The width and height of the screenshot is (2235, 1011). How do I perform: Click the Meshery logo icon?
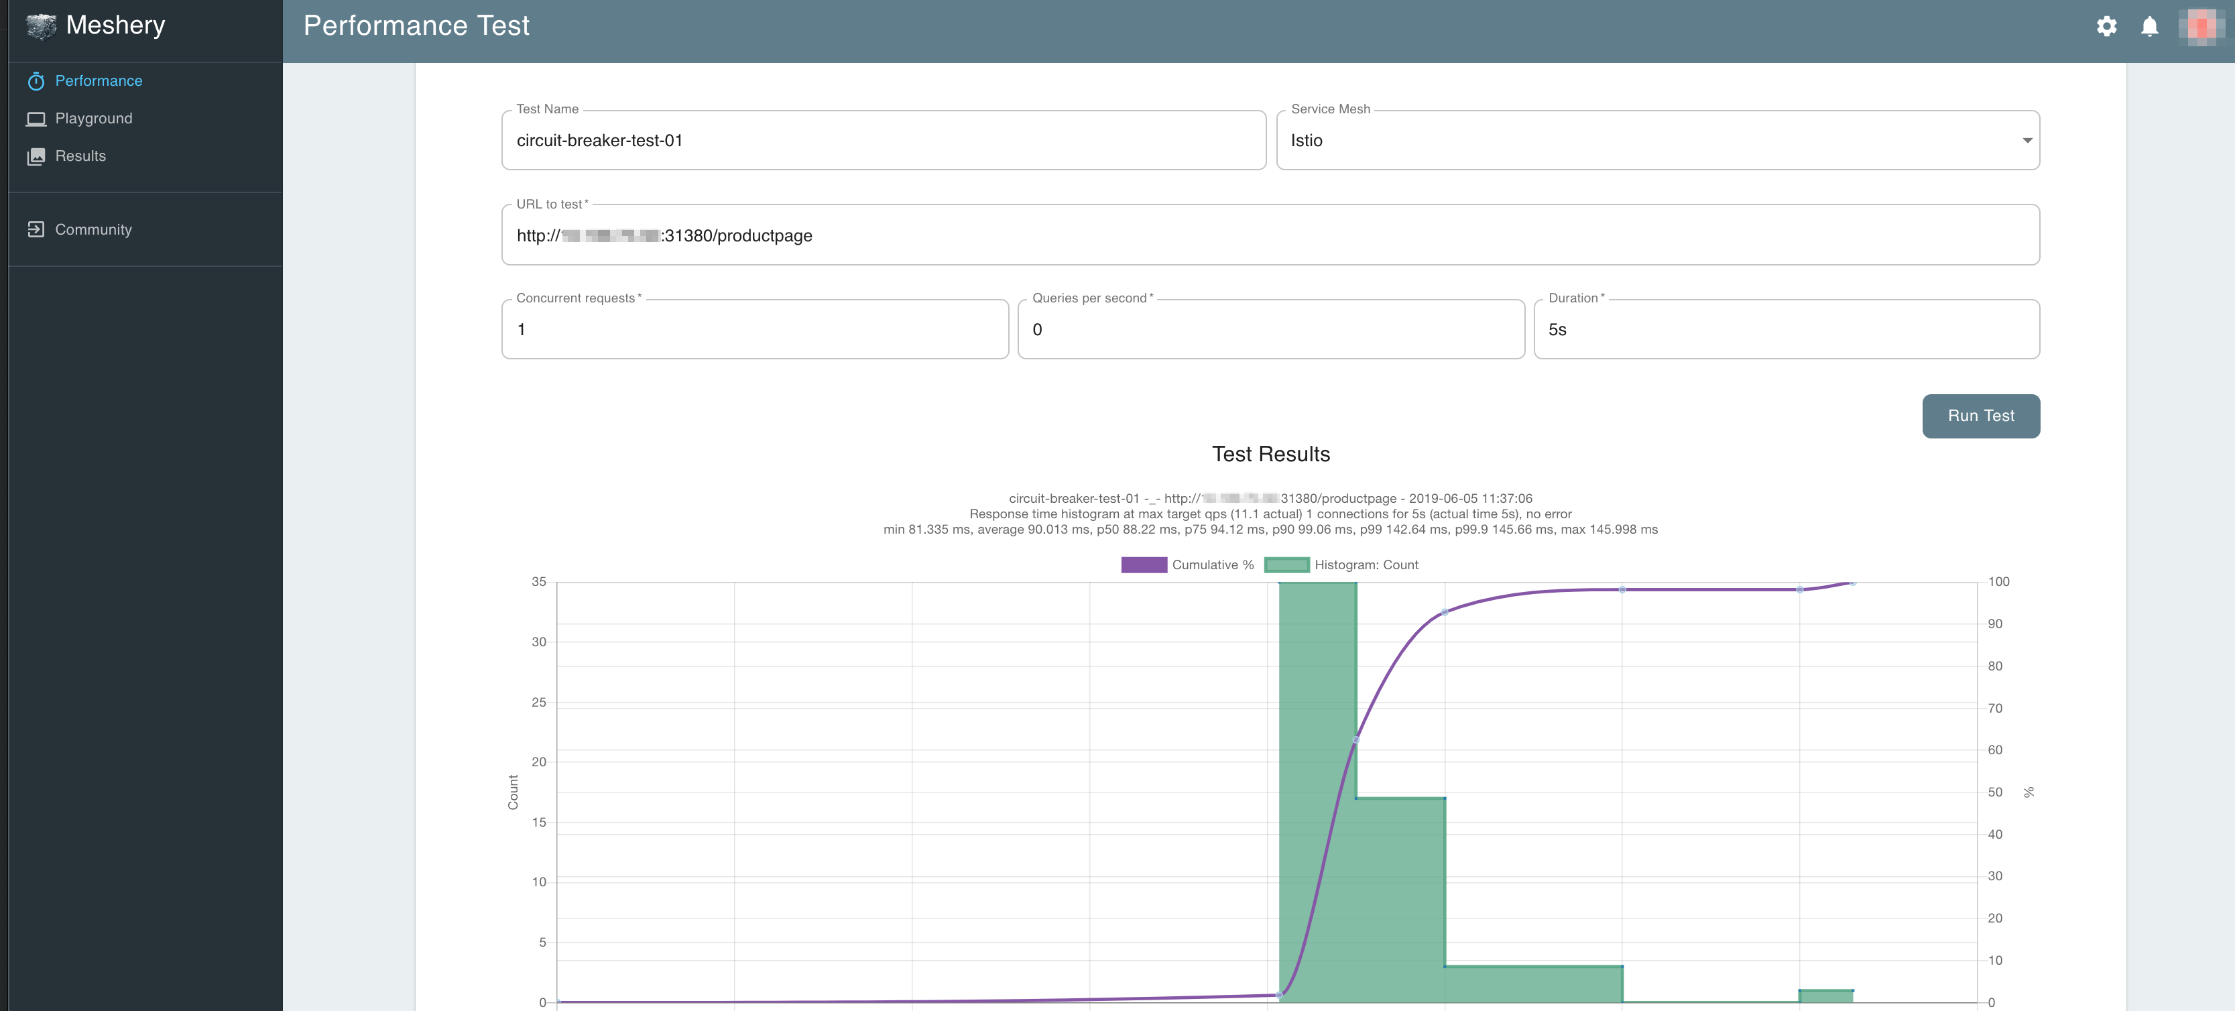41,26
